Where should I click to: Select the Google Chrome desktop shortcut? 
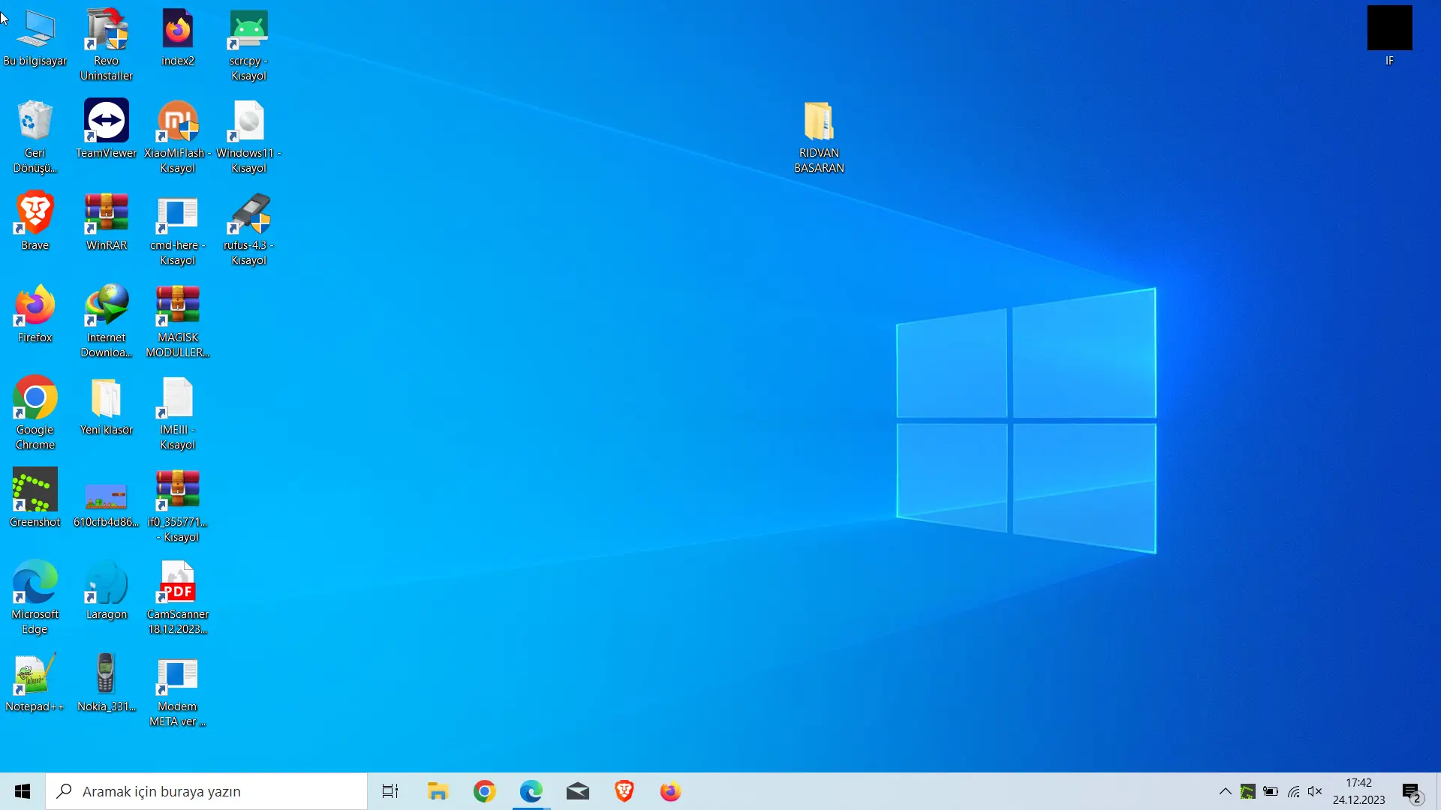point(35,414)
